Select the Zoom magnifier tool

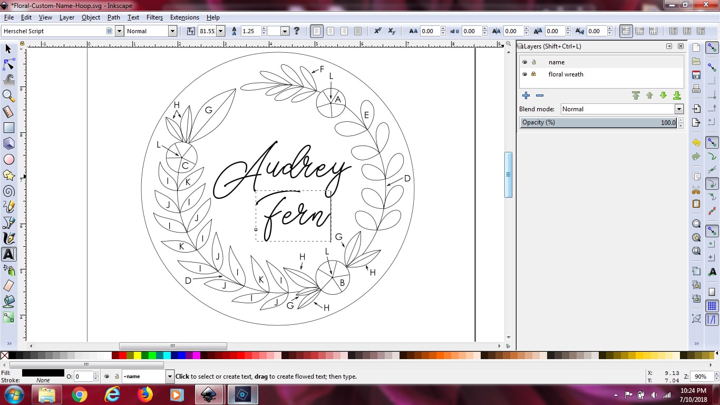tap(8, 96)
